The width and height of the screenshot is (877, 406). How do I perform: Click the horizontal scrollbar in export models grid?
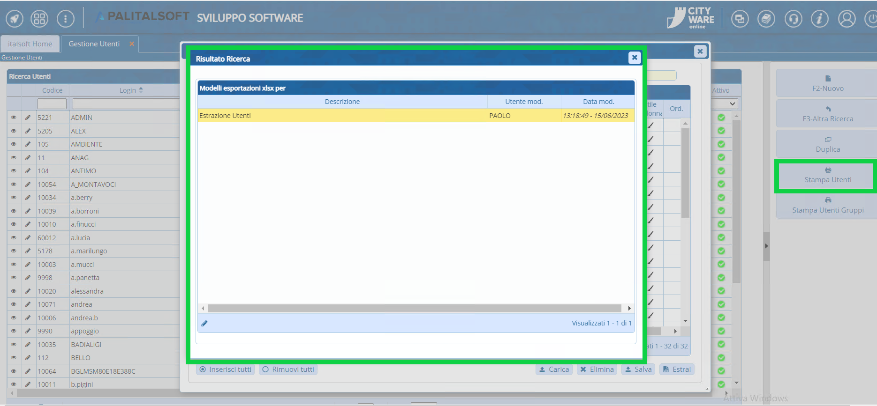click(x=414, y=309)
